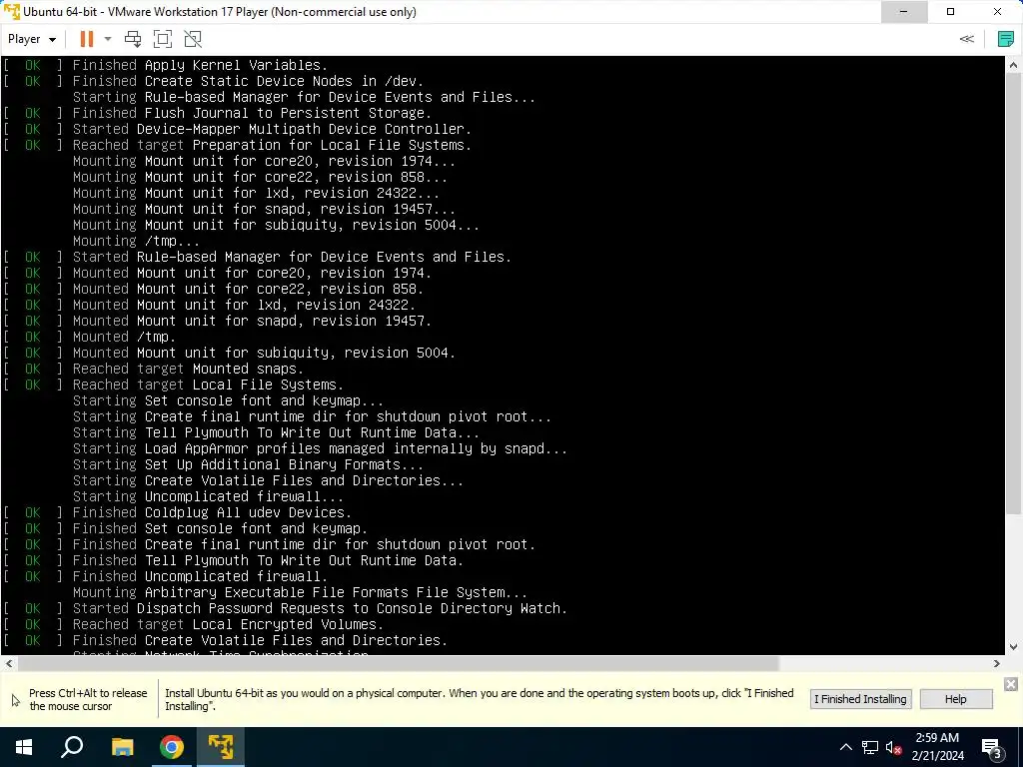This screenshot has height=767, width=1023.
Task: Send Ctrl+Alt+Del to the virtual machine
Action: [133, 39]
